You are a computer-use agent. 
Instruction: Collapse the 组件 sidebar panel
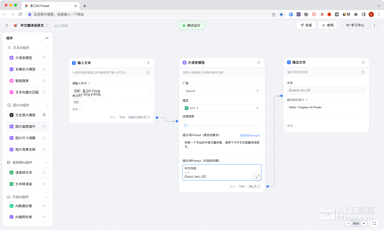coord(47,38)
